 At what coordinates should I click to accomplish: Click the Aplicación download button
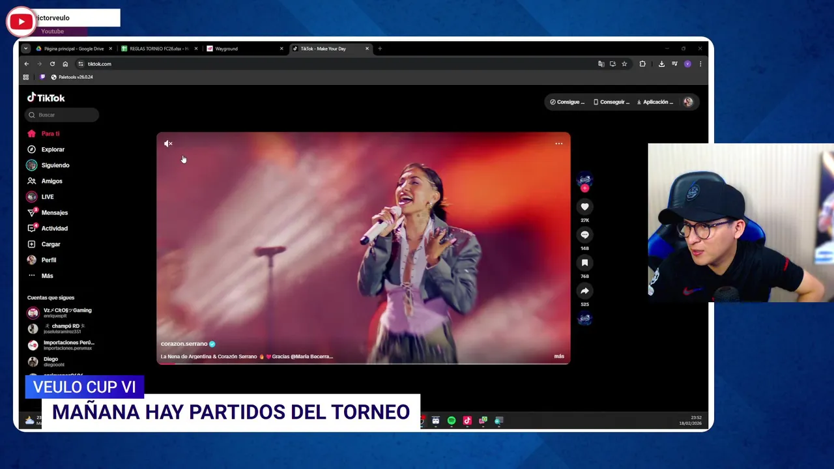[x=655, y=102]
